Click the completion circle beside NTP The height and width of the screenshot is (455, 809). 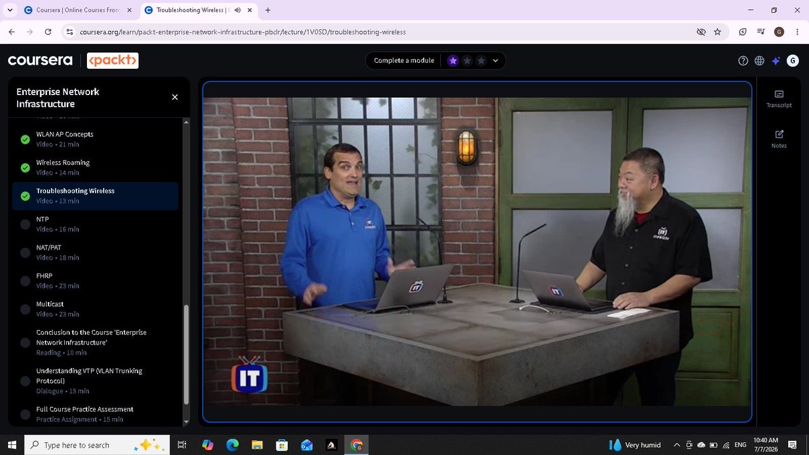pos(25,224)
